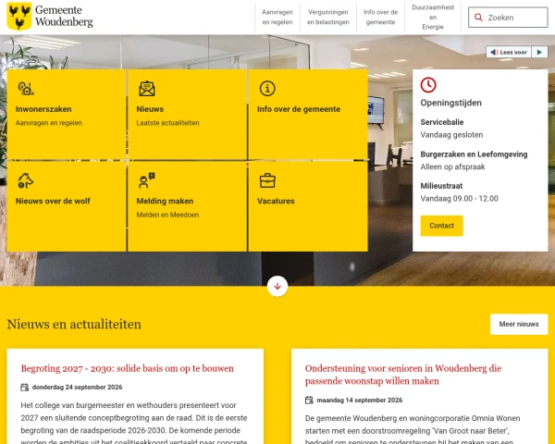The width and height of the screenshot is (555, 444).
Task: Click the Melding maken person icon
Action: click(x=147, y=180)
